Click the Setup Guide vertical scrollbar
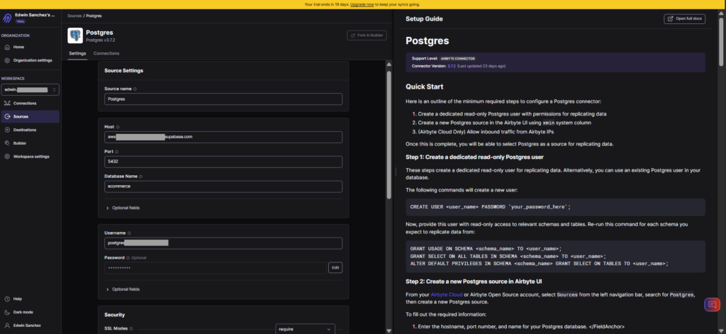Viewport: 726px width, 334px height. tap(722, 42)
